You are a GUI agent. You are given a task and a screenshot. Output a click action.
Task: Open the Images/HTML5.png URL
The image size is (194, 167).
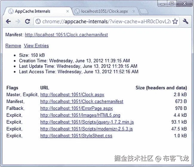click(x=80, y=115)
